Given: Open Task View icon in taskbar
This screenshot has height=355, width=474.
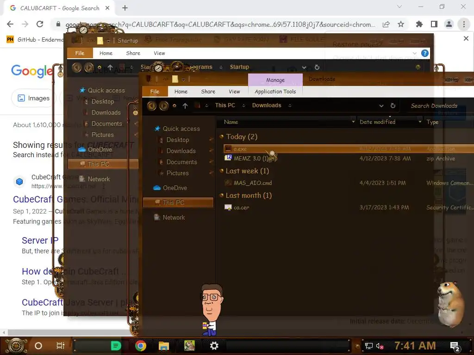Looking at the screenshot, I should (61, 346).
